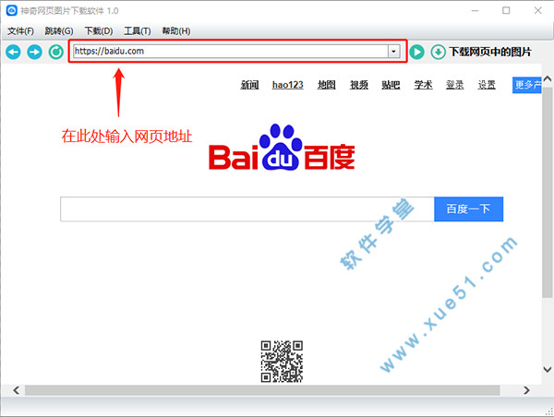Open the 新闻 link
Viewport: 554px width, 417px height.
coord(249,85)
